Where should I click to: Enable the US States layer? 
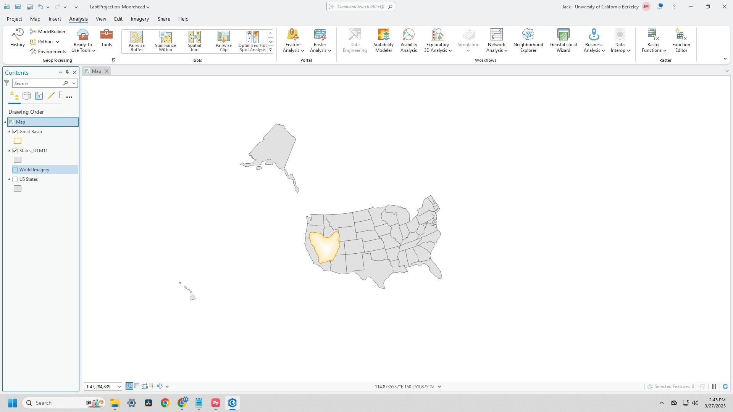pos(15,179)
